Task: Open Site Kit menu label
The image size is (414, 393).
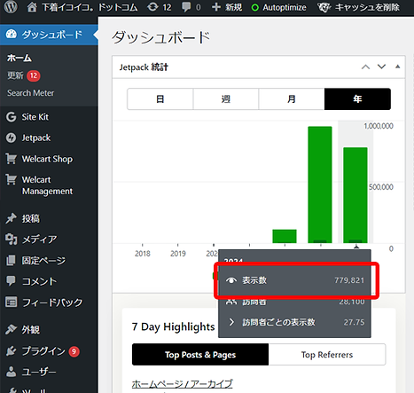Action: click(35, 117)
